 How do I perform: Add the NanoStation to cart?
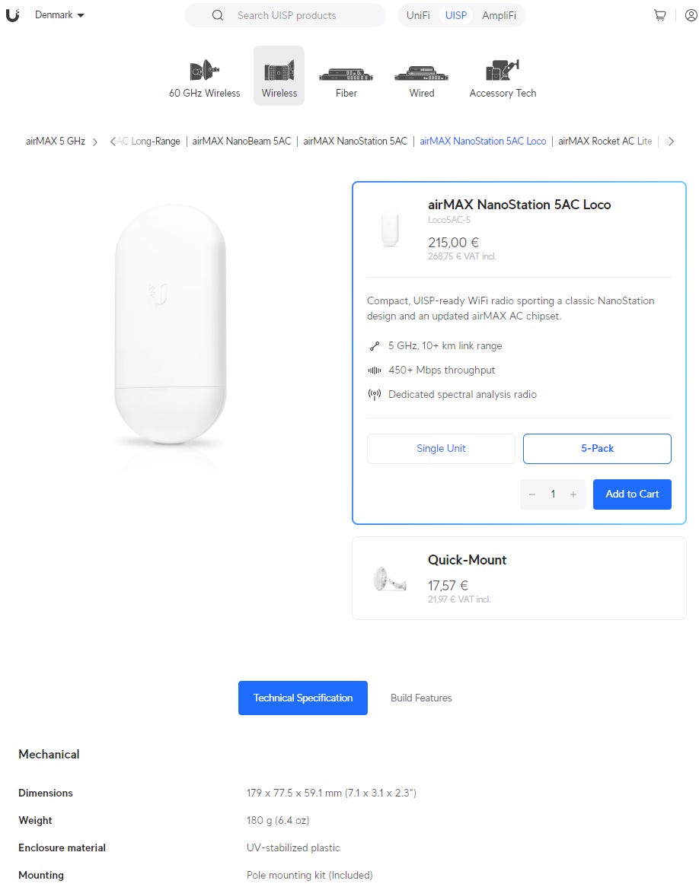tap(632, 494)
